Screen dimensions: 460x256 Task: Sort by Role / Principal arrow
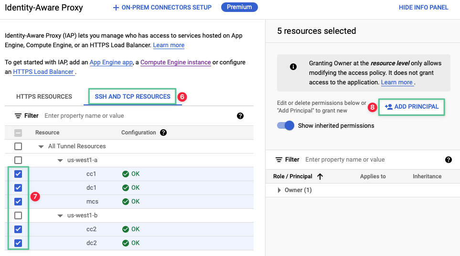(320, 176)
